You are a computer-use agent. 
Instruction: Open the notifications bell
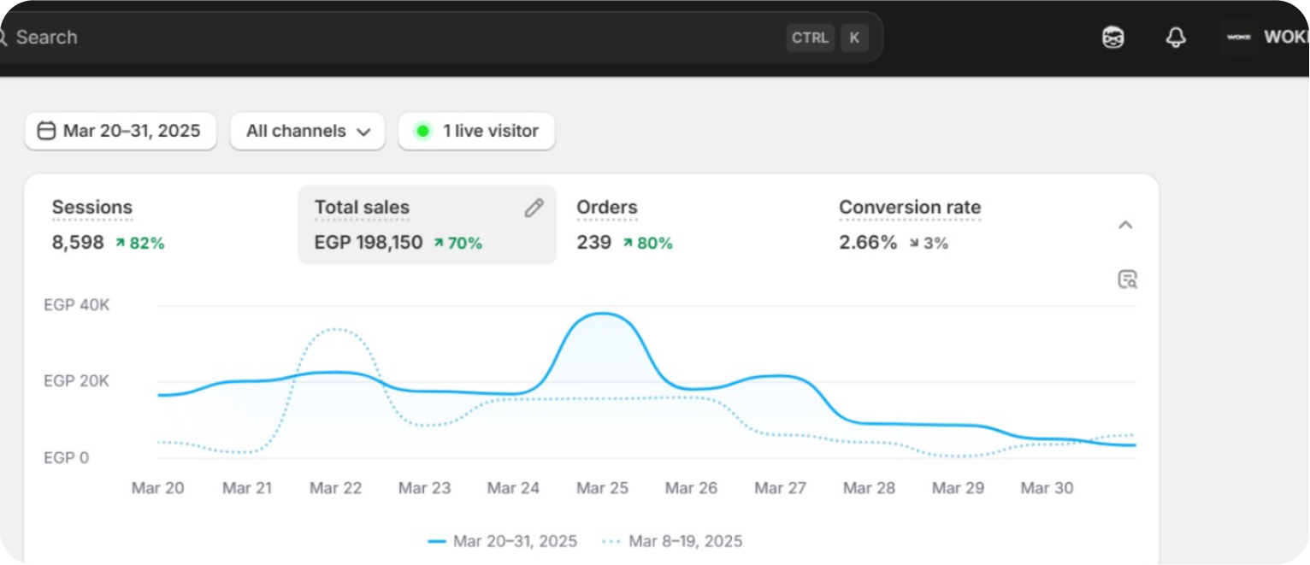pyautogui.click(x=1177, y=38)
